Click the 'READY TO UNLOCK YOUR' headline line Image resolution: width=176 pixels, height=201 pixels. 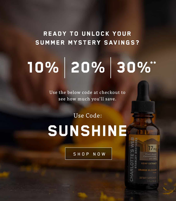coord(87,34)
